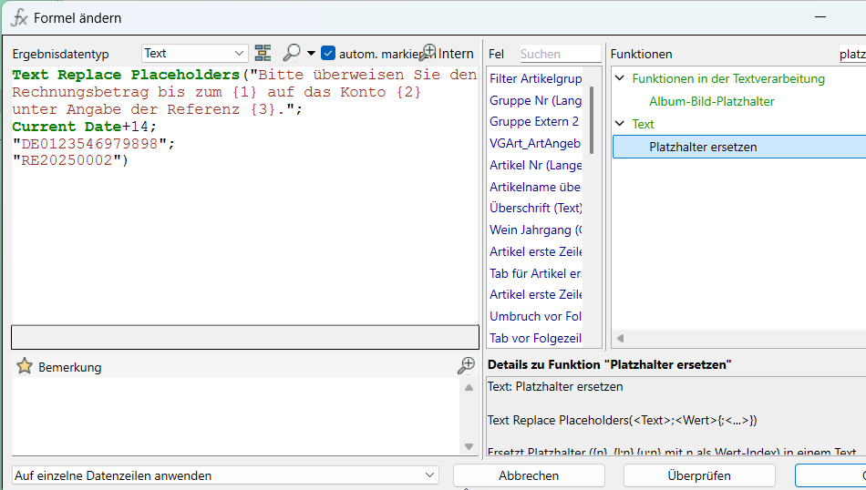Select 'Album-Bild-Platzhalter' function
Image resolution: width=866 pixels, height=490 pixels.
(711, 101)
